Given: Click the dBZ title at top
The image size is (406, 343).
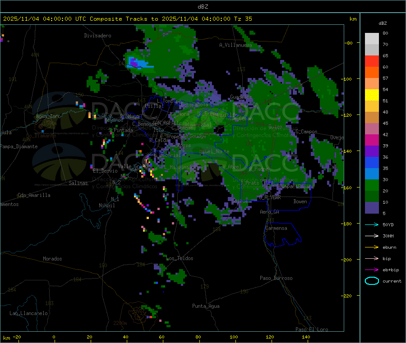Looking at the screenshot, I should [203, 7].
